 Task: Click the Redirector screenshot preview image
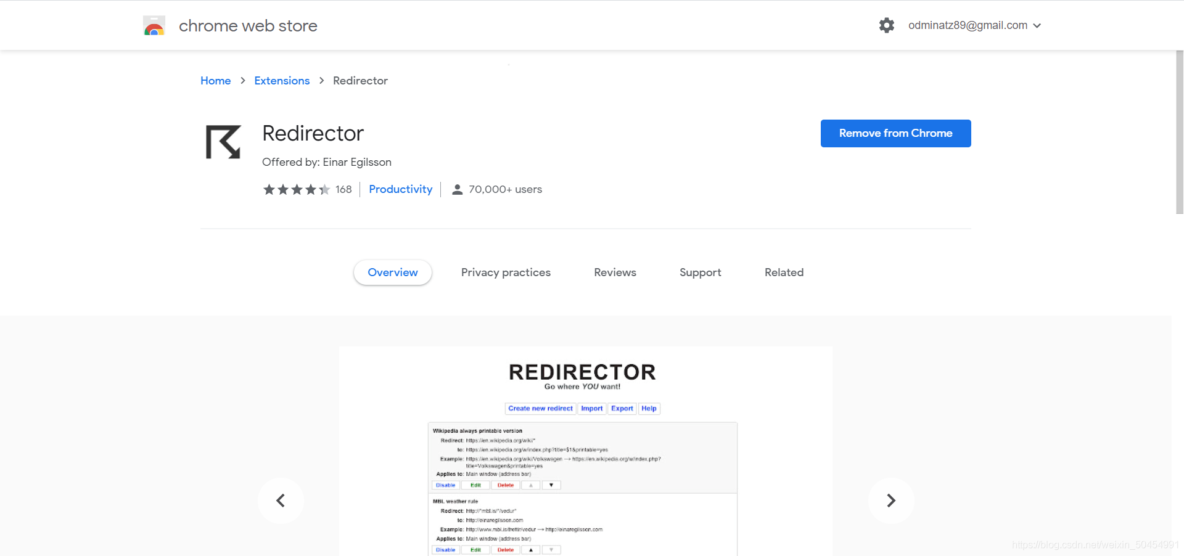(585, 451)
